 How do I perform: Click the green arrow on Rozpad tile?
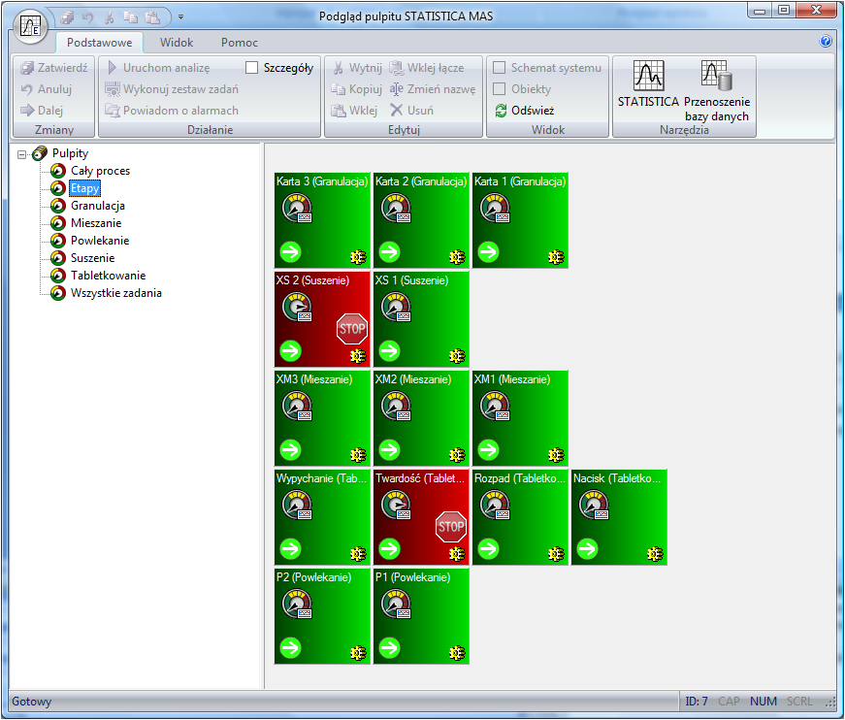click(x=489, y=549)
